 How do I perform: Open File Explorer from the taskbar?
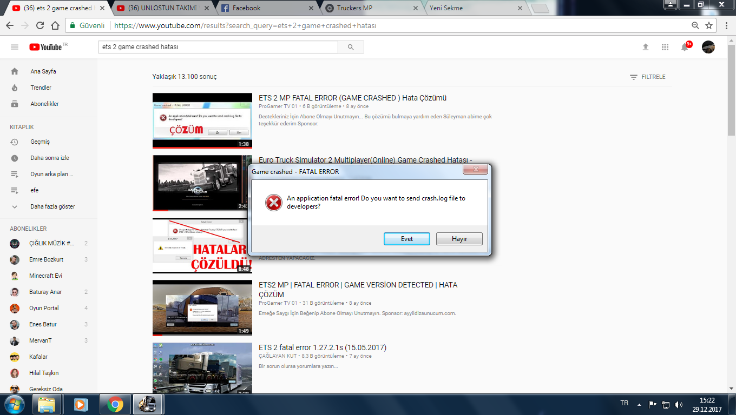[47, 404]
